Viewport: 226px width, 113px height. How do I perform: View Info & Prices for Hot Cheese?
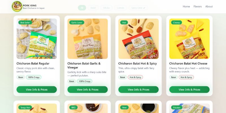189,90
